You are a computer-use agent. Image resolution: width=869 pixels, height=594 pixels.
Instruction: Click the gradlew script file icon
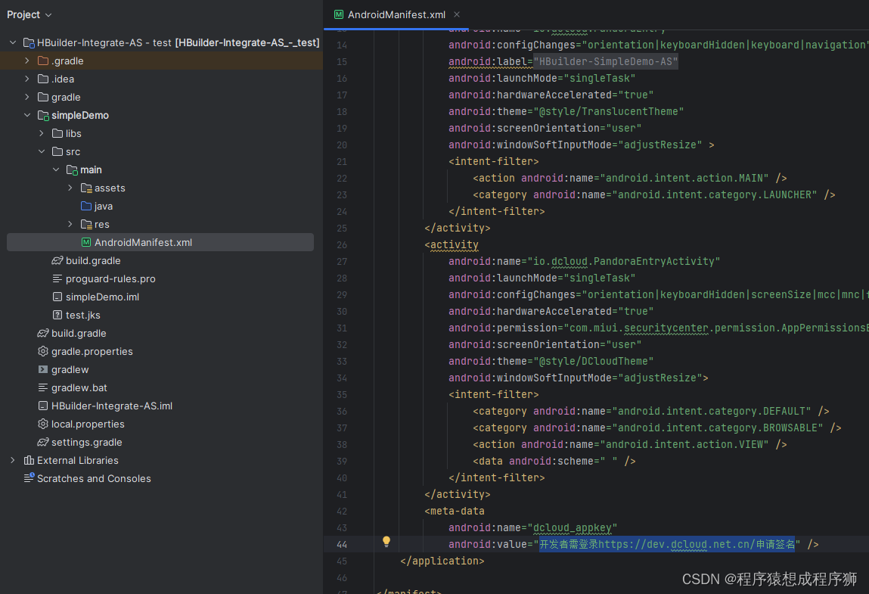pos(43,369)
